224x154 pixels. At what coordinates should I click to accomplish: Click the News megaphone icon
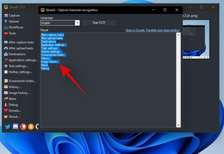[x=6, y=99]
